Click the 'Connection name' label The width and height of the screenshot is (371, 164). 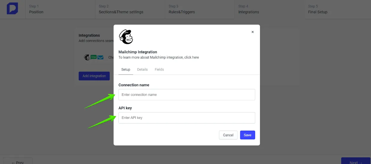pos(134,85)
